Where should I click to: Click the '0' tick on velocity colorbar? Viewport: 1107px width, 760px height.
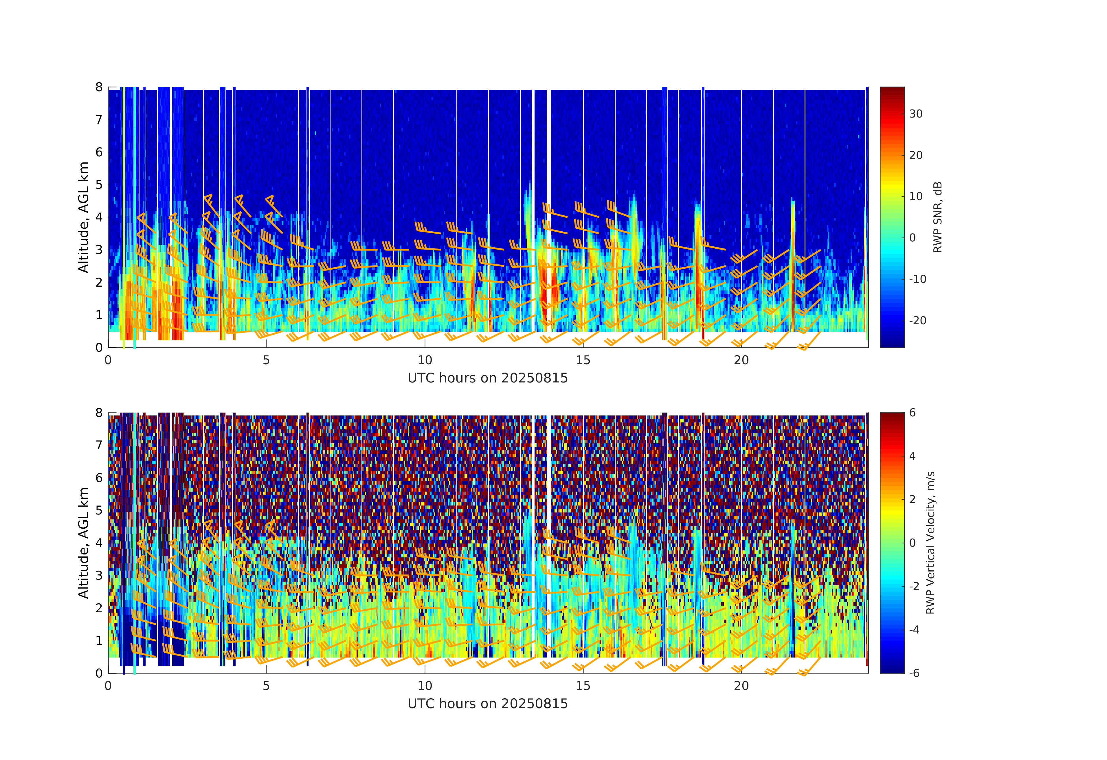pos(913,543)
